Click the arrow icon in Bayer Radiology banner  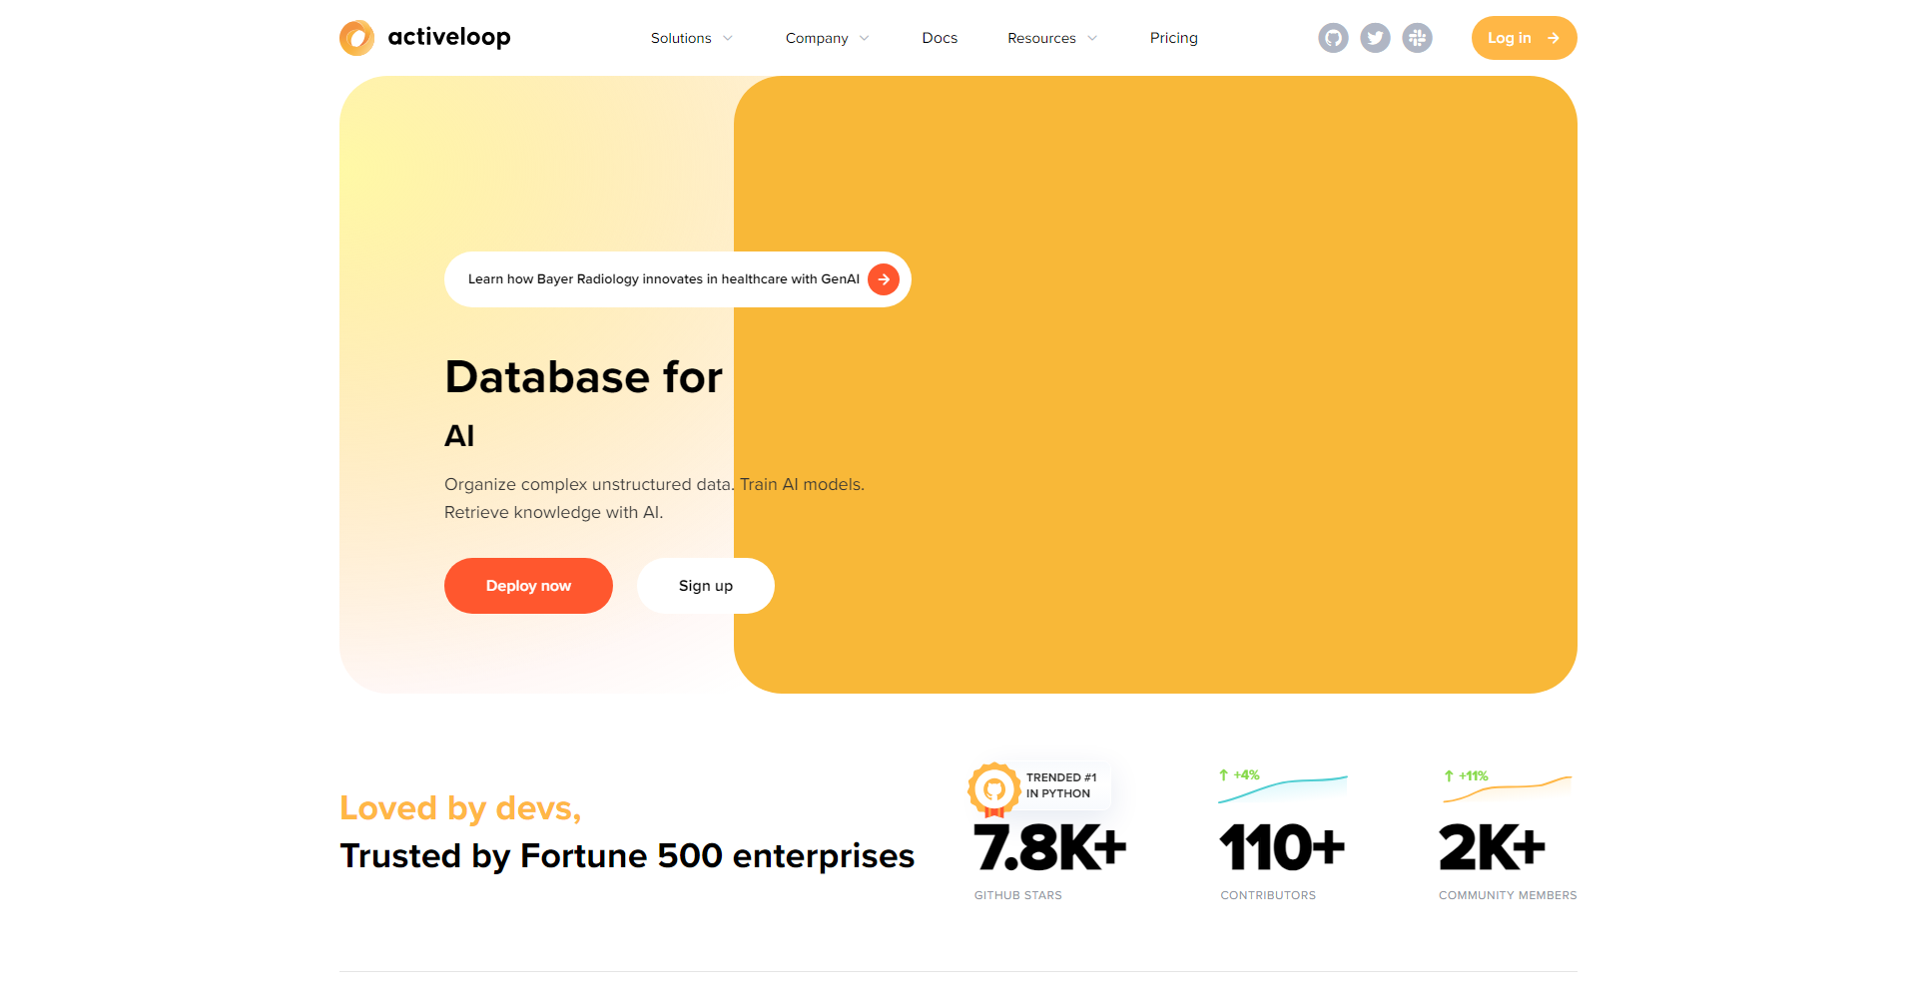(883, 279)
